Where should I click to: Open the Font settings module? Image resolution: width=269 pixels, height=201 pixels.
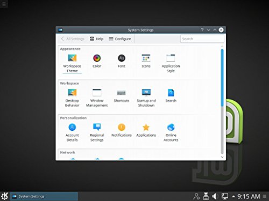pyautogui.click(x=122, y=61)
